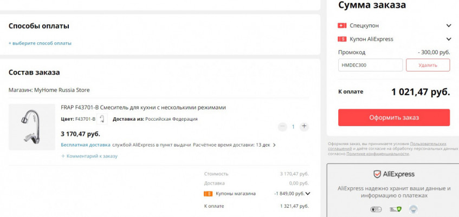Click the total 1 021,47 руб.
This screenshot has height=217, width=459.
(421, 92)
